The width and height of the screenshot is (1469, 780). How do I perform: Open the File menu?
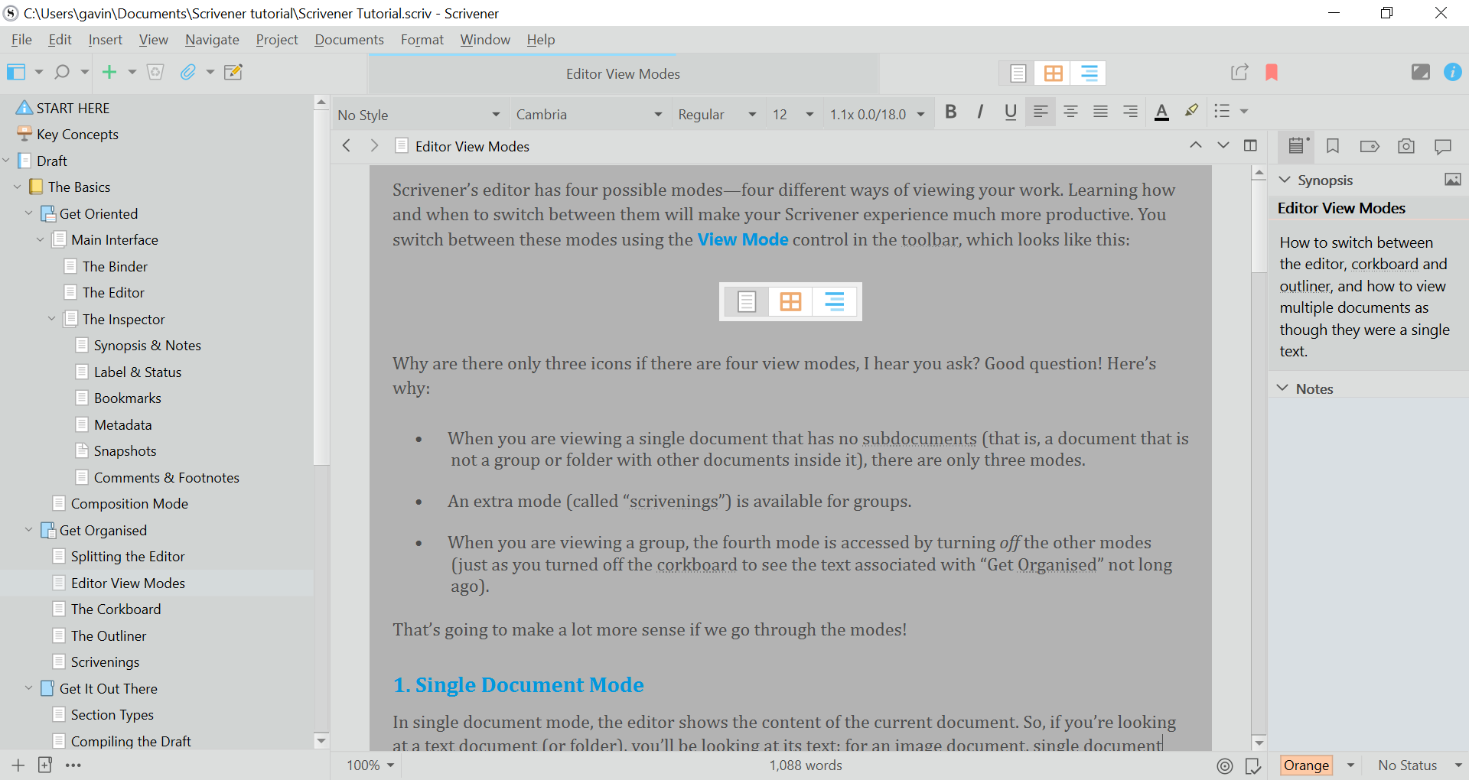pos(21,40)
